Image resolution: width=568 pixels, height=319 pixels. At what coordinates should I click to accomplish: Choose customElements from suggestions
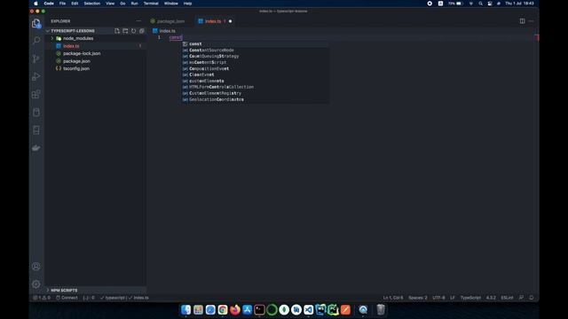point(255,81)
